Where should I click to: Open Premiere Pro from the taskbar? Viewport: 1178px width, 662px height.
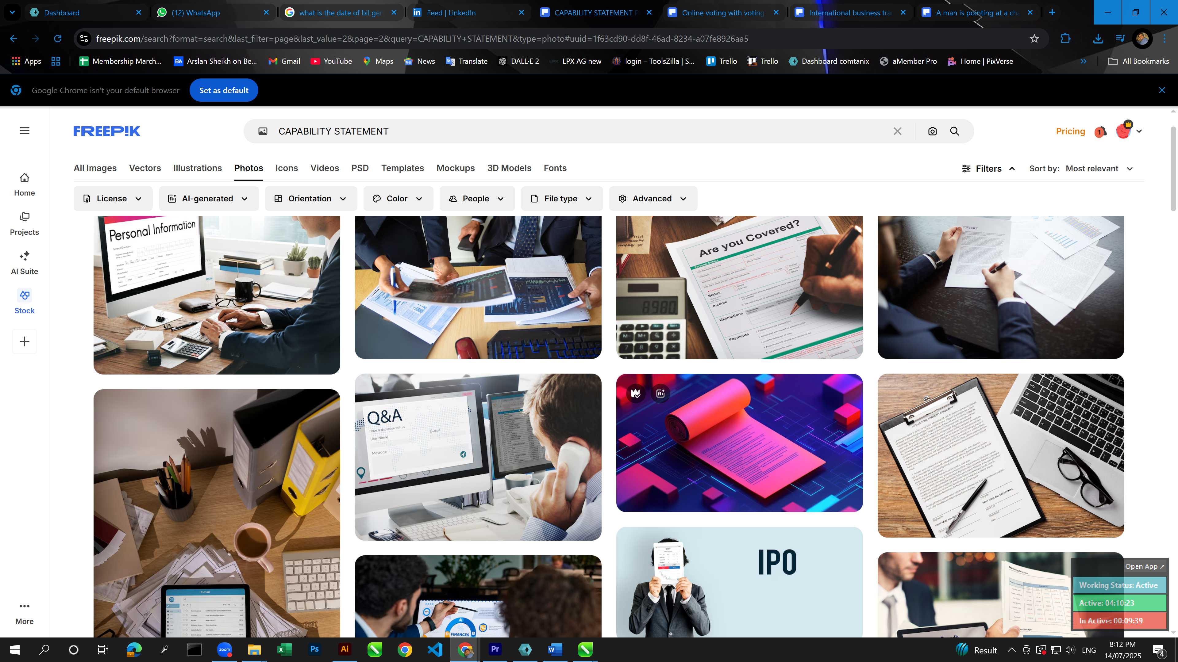pos(495,650)
